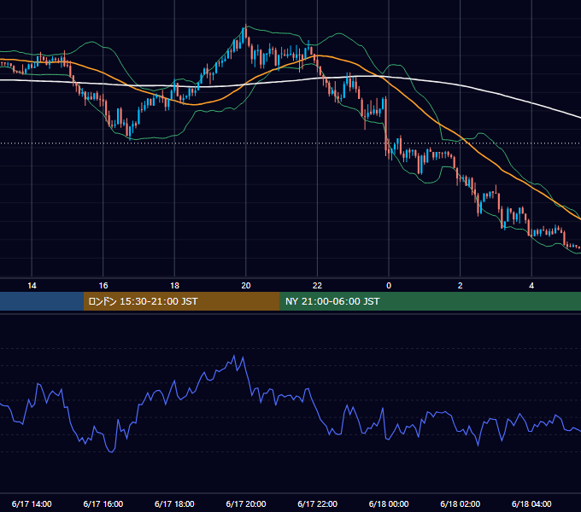Click the 6/18 04:00 label on indicator axis
Screen dimensions: 581x512
[531, 503]
